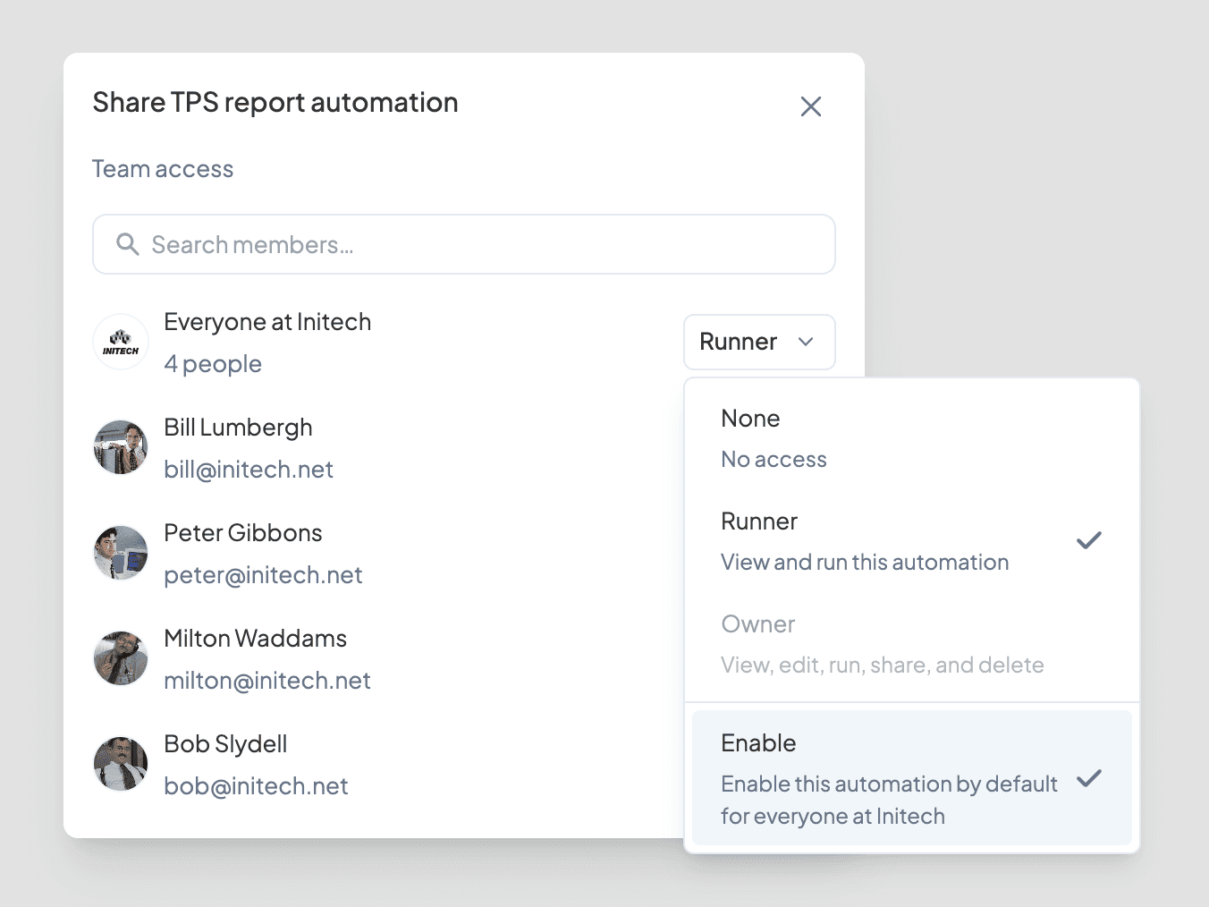Open the Runner access dropdown
This screenshot has height=907, width=1209.
759,342
